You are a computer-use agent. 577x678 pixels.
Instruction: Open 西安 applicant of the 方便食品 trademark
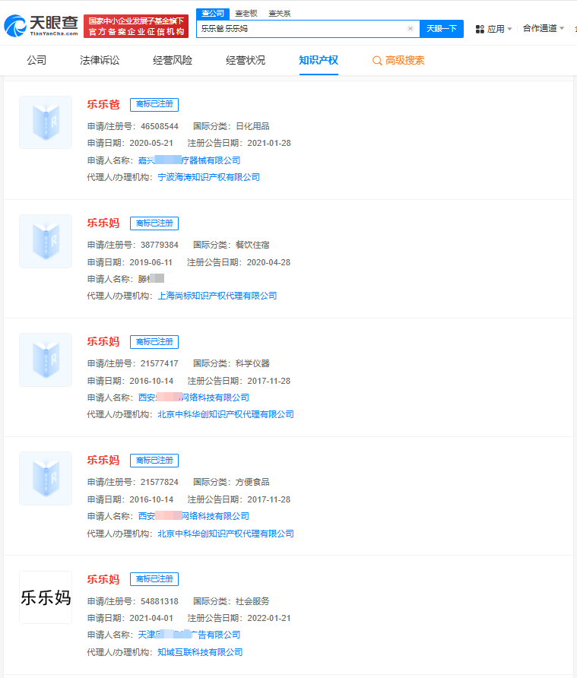194,516
